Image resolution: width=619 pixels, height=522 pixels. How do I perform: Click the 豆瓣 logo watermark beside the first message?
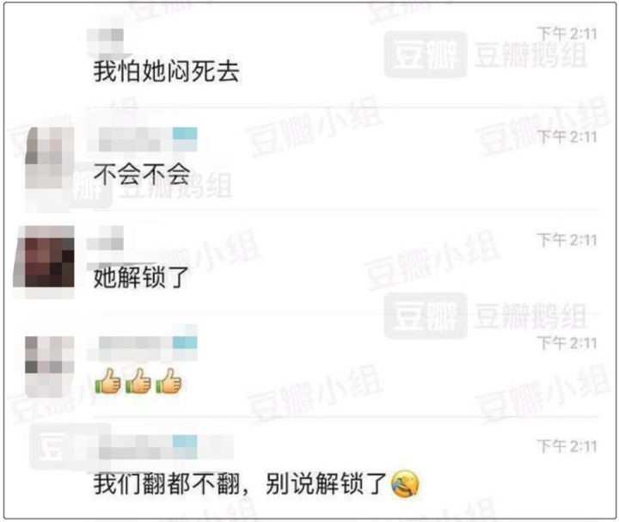click(426, 54)
